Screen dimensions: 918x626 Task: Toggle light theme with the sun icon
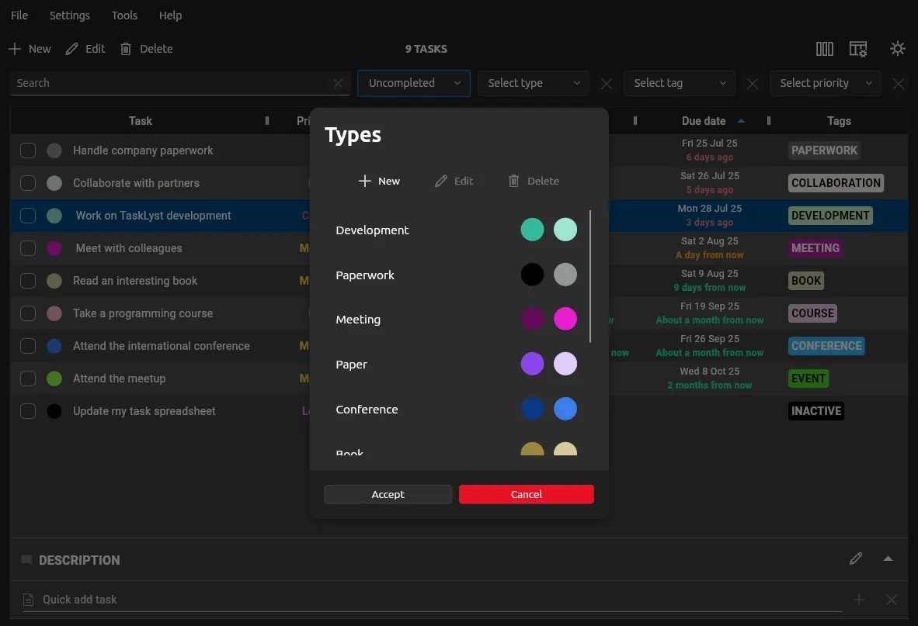pyautogui.click(x=898, y=49)
